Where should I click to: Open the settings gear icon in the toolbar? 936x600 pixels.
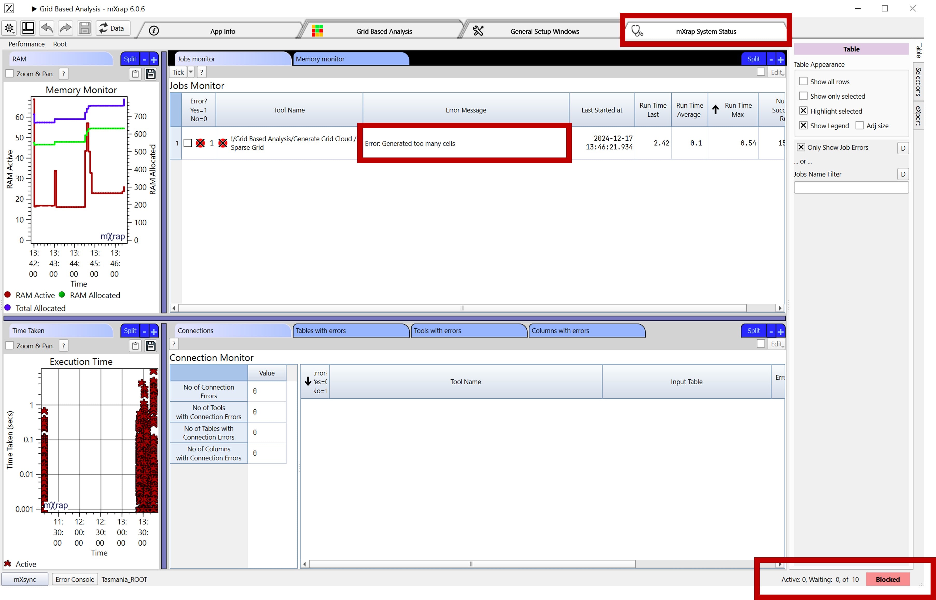click(x=9, y=28)
